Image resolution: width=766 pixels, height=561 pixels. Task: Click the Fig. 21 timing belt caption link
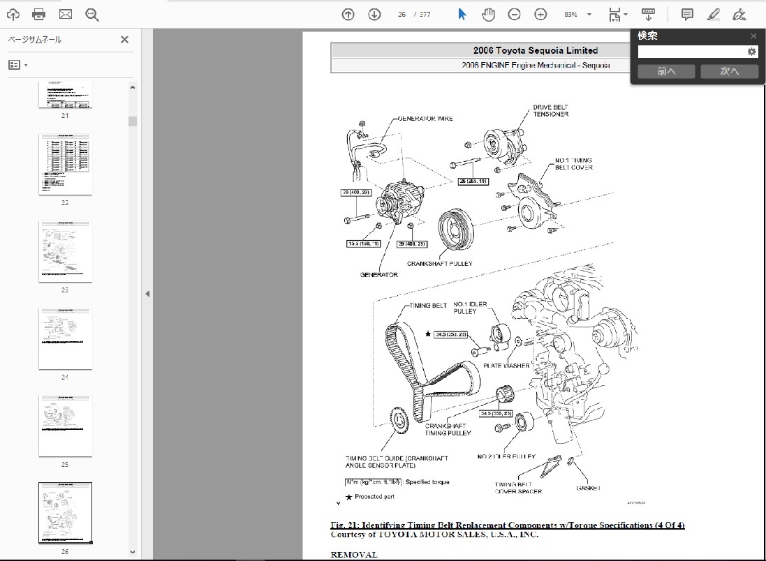coord(508,525)
